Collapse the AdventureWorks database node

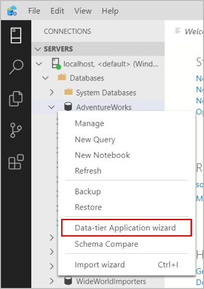point(51,107)
